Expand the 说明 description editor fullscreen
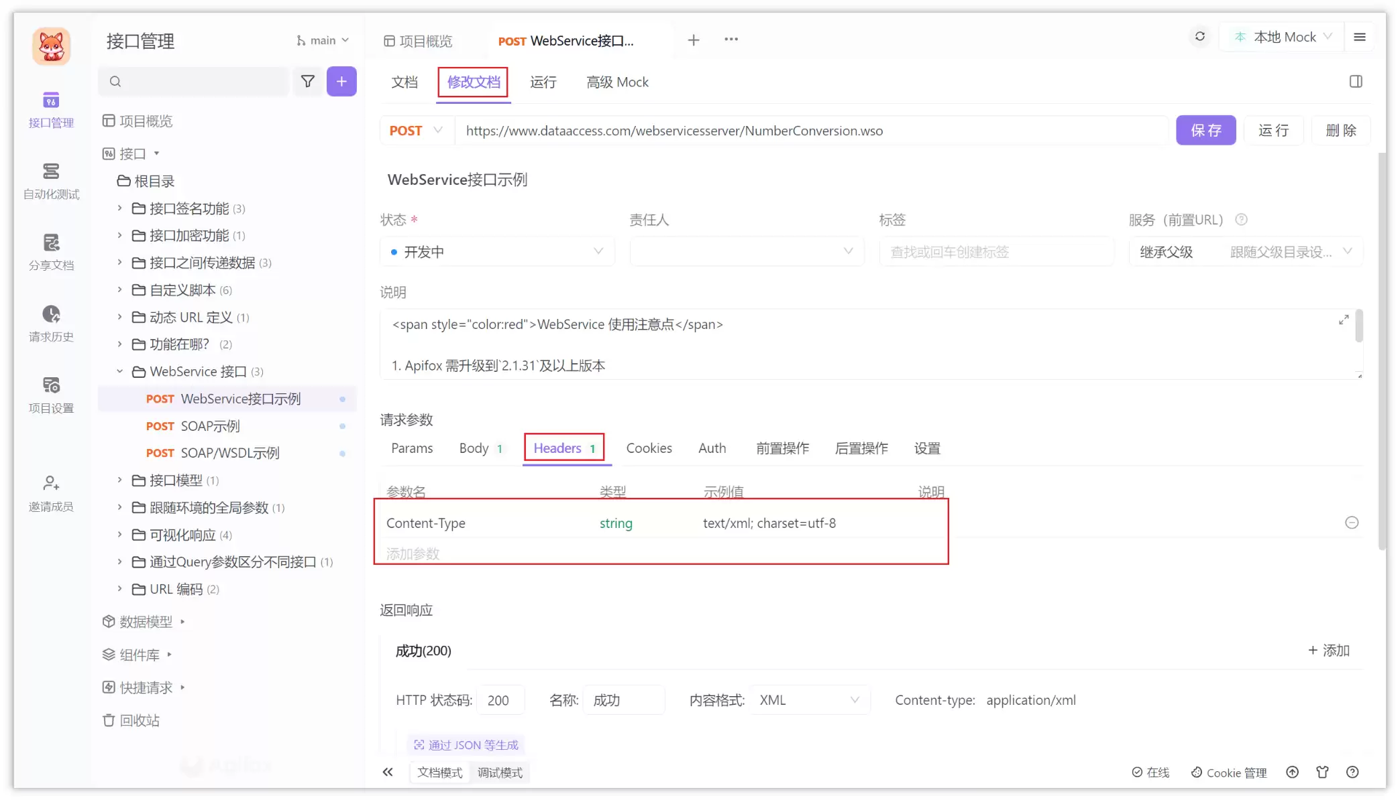 pyautogui.click(x=1344, y=320)
